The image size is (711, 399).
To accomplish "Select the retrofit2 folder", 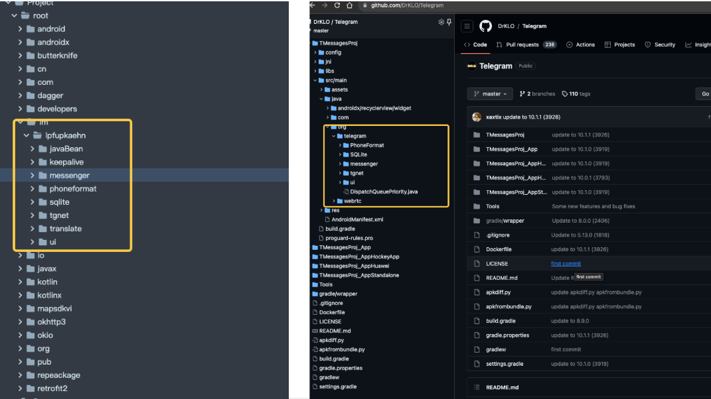I will [52, 388].
